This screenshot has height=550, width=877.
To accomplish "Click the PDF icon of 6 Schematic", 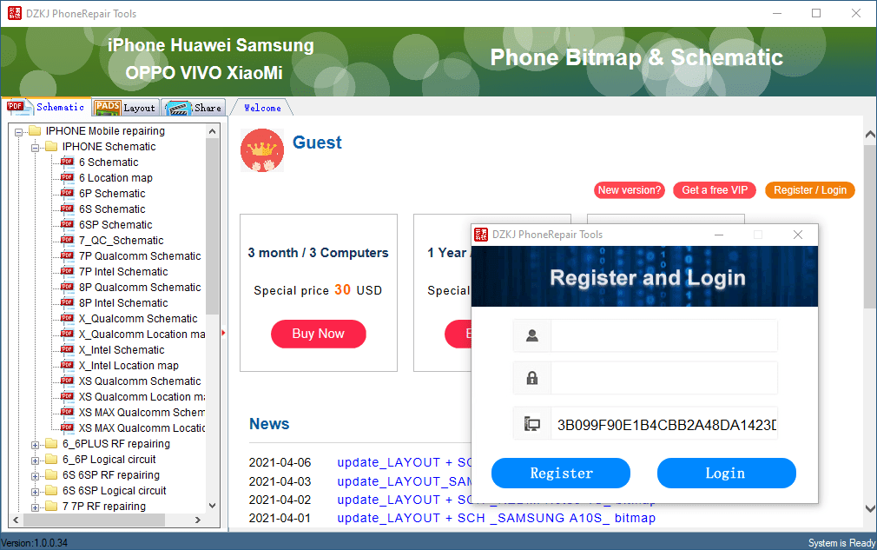I will [67, 162].
